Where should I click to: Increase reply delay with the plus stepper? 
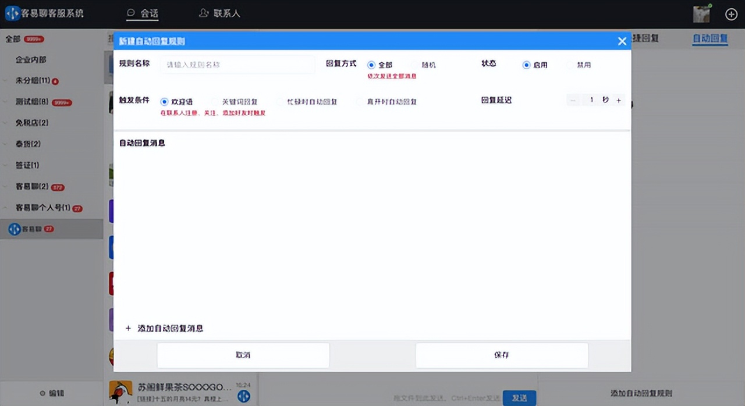click(618, 99)
